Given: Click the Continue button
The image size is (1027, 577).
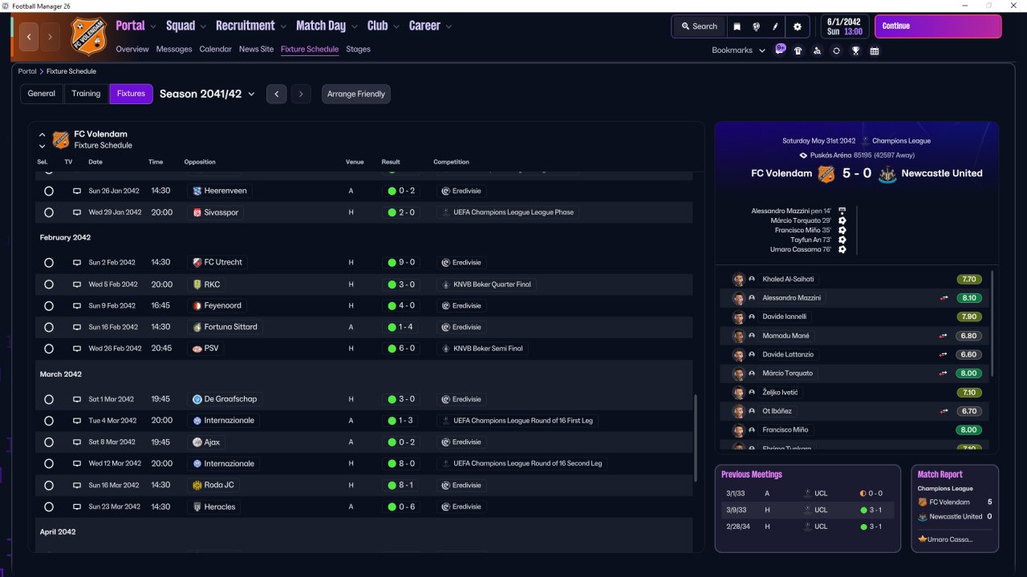Looking at the screenshot, I should pos(938,26).
